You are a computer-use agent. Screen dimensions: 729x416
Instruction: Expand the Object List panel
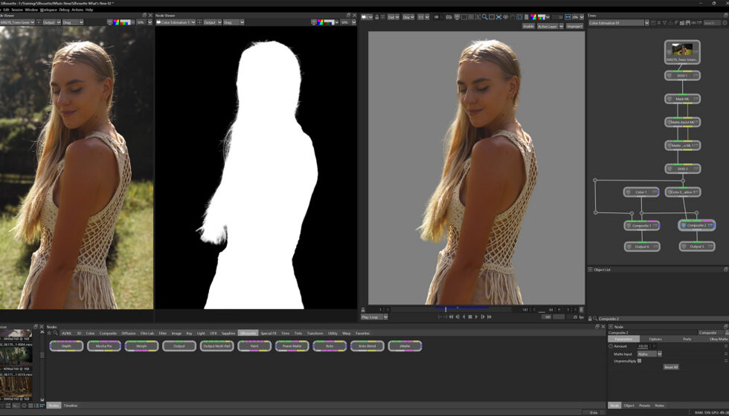(x=590, y=269)
